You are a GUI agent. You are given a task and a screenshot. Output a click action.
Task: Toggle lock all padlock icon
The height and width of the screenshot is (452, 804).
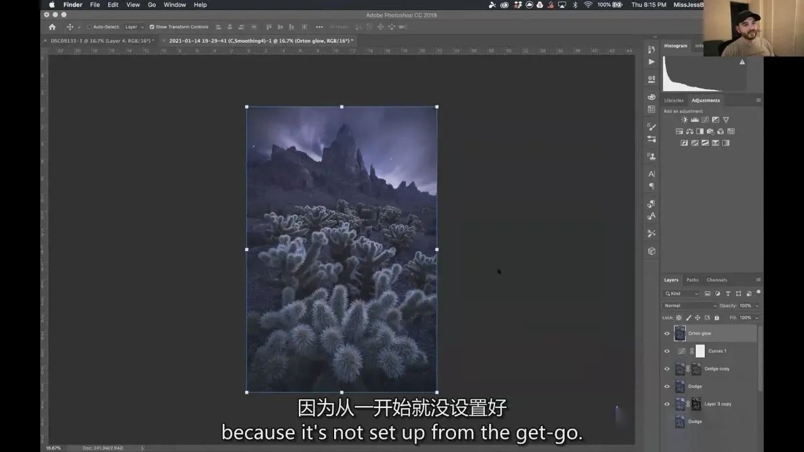click(717, 318)
